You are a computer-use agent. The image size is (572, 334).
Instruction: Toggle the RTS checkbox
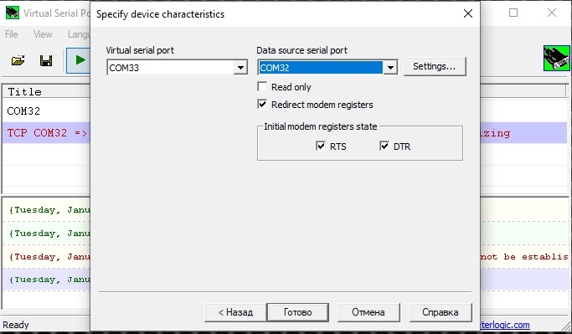[321, 146]
